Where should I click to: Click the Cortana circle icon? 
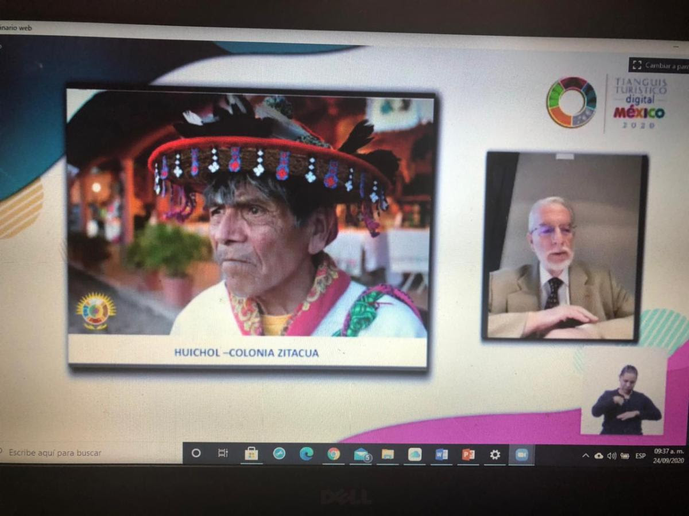196,453
